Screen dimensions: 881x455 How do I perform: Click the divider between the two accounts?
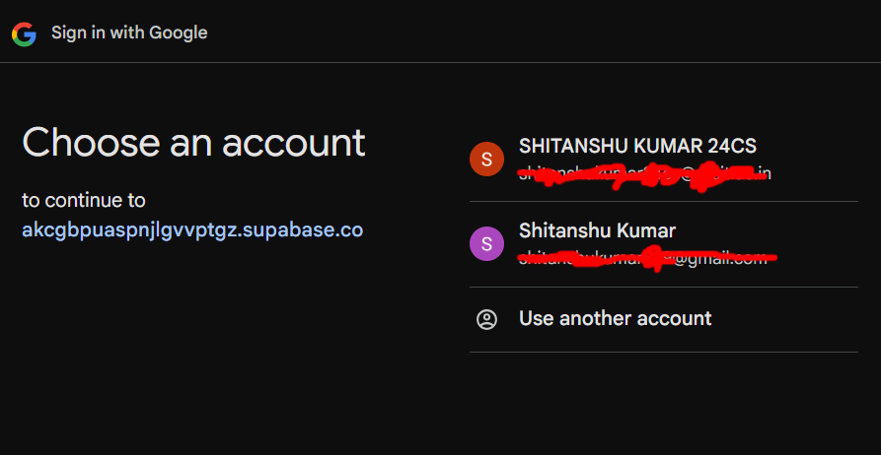point(663,201)
